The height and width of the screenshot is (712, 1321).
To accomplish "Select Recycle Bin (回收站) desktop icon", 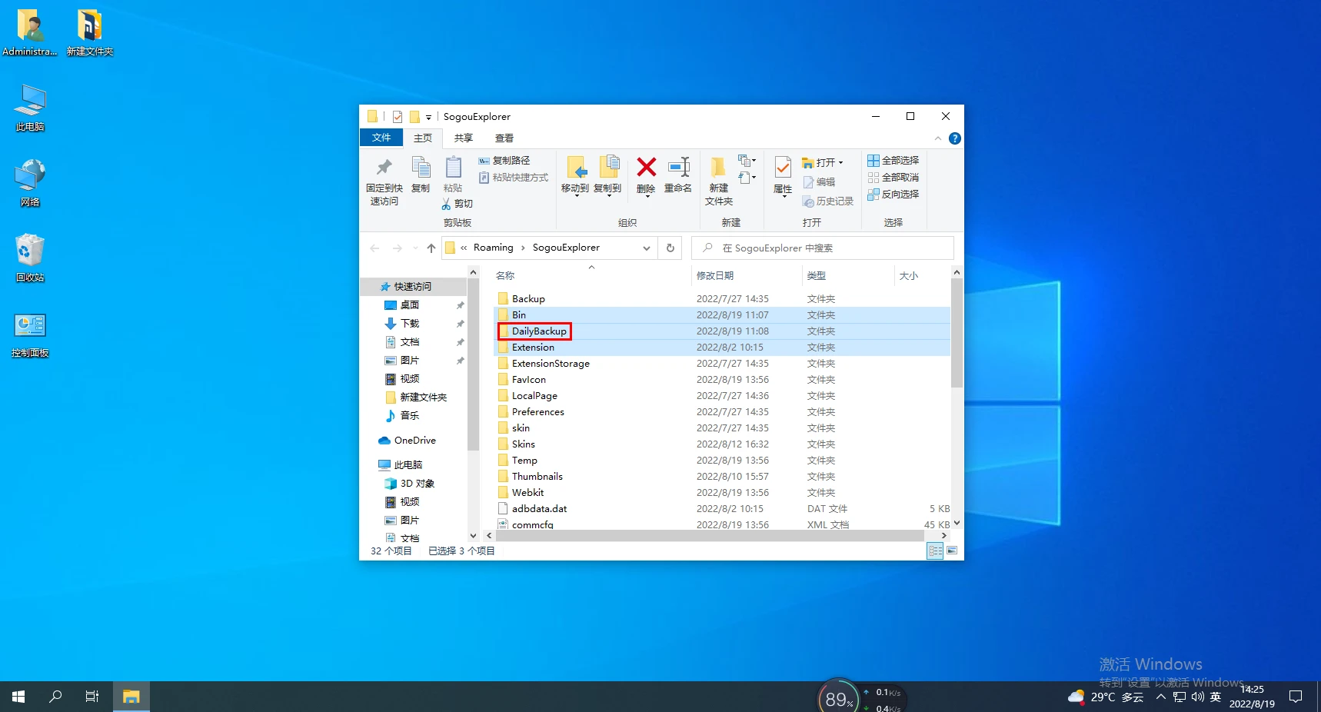I will pos(30,258).
